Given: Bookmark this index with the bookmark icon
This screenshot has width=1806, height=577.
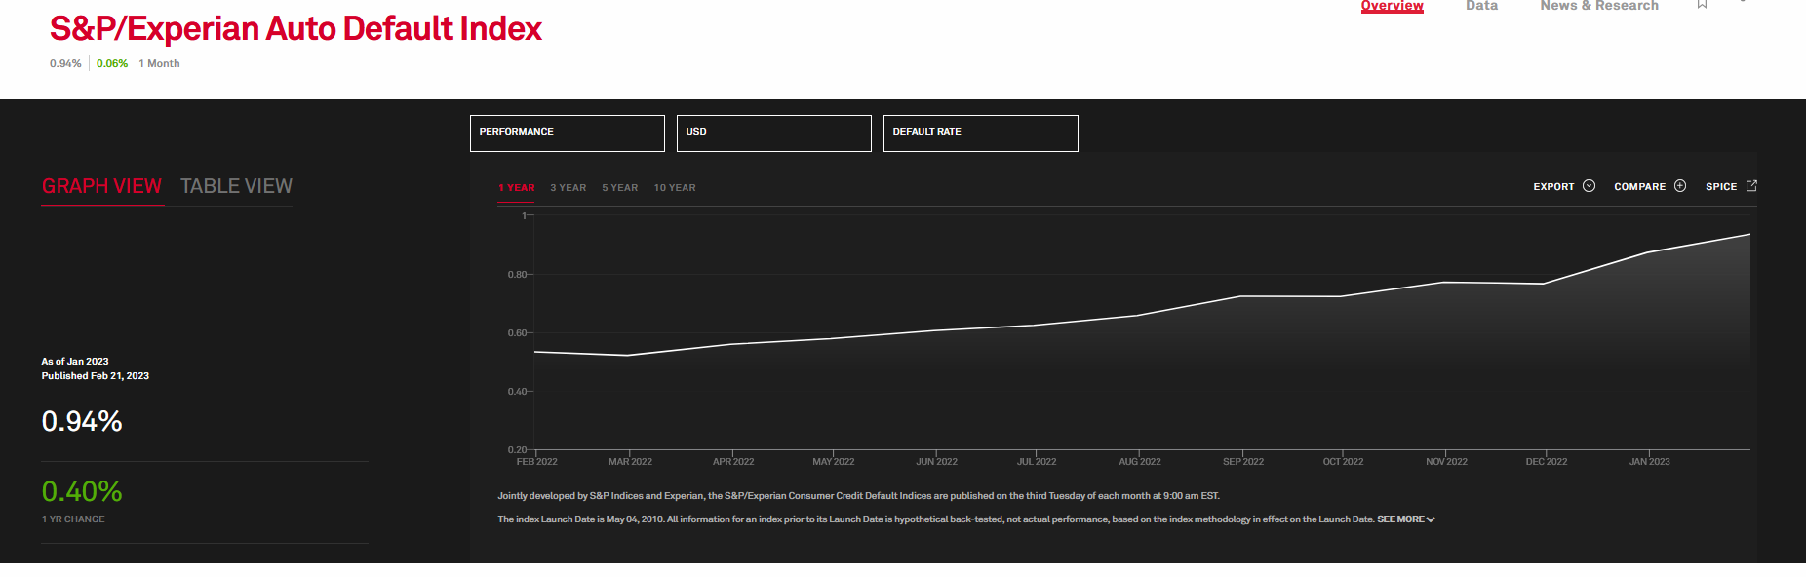Looking at the screenshot, I should click(1702, 4).
